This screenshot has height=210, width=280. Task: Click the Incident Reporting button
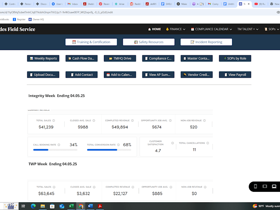point(206,42)
